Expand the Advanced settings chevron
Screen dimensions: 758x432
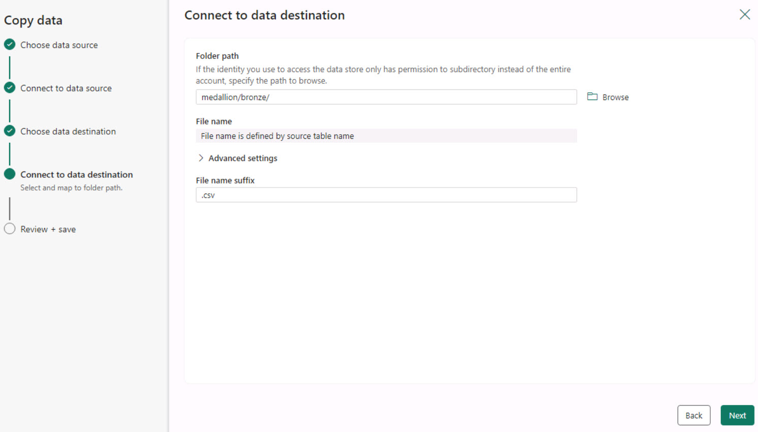click(x=201, y=158)
